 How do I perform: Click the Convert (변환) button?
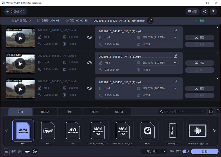205,151
